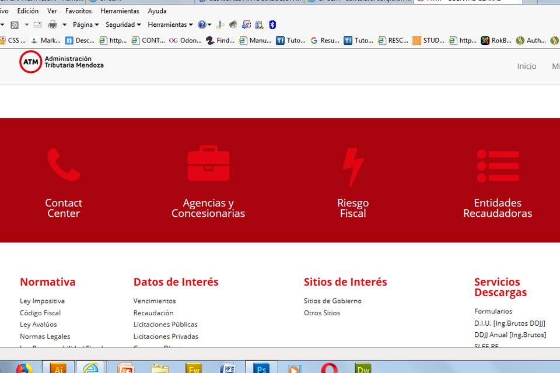This screenshot has height=373, width=560.
Task: Click the CSS favorites bar bookmark
Action: tap(13, 41)
